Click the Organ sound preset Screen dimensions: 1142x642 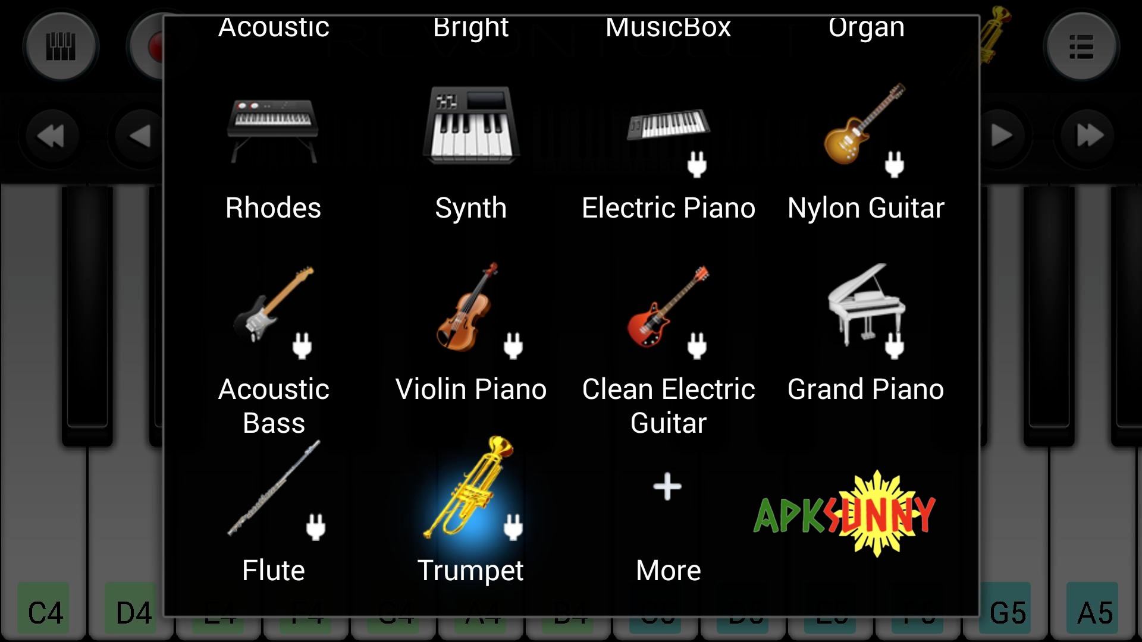[x=864, y=26]
